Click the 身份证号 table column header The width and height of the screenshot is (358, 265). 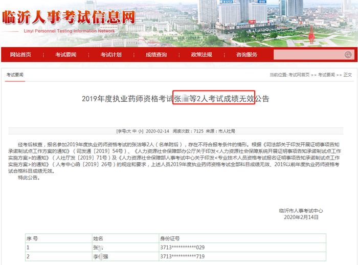coord(171,238)
